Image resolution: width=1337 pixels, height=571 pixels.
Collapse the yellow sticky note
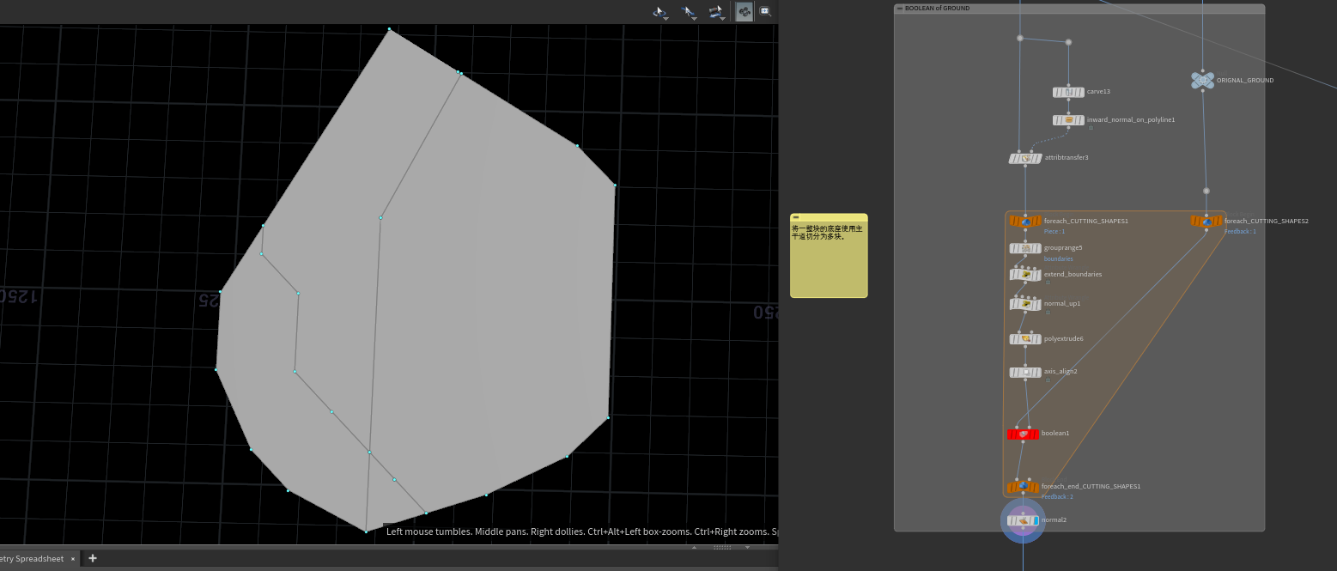[x=796, y=217]
